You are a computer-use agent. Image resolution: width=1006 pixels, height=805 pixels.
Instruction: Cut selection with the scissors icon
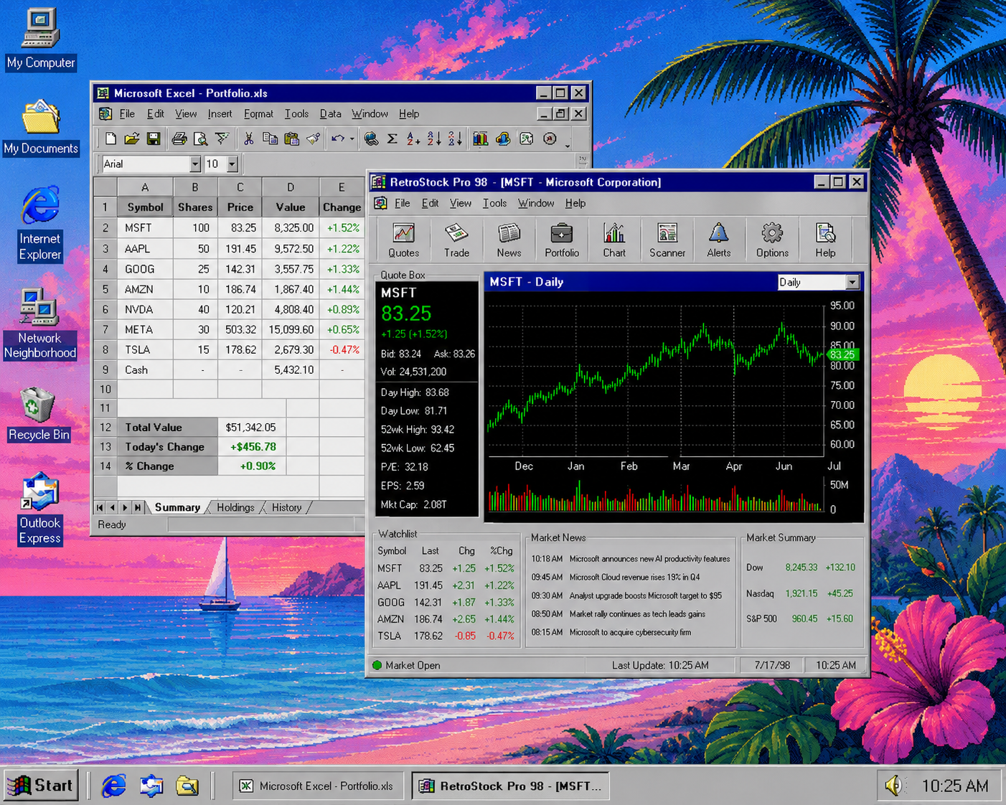(x=248, y=138)
